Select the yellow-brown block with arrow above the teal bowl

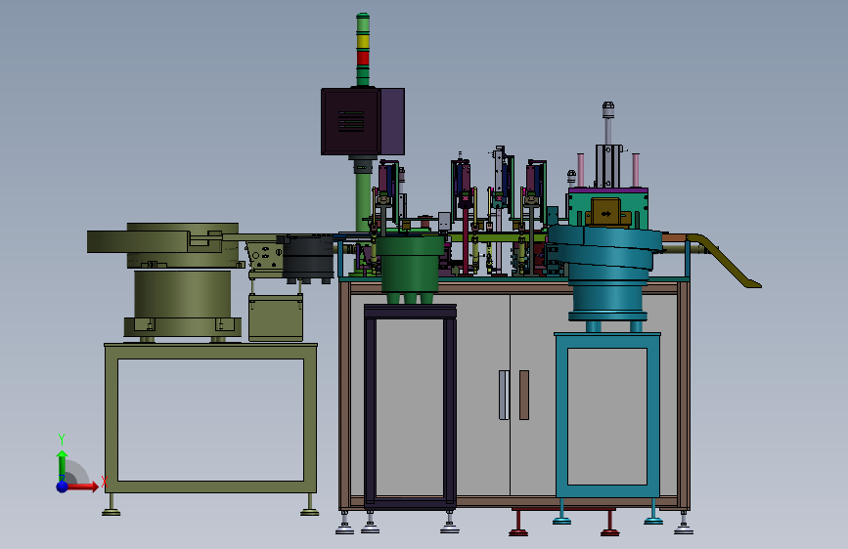606,212
